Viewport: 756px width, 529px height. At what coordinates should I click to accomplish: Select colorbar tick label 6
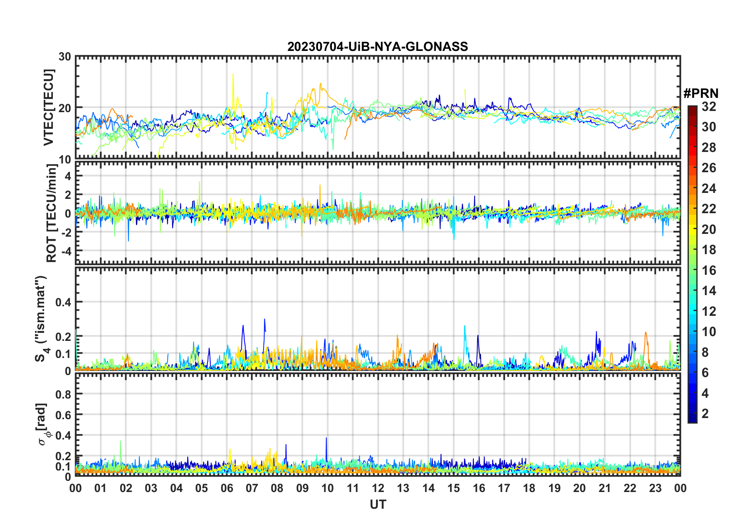pos(706,373)
